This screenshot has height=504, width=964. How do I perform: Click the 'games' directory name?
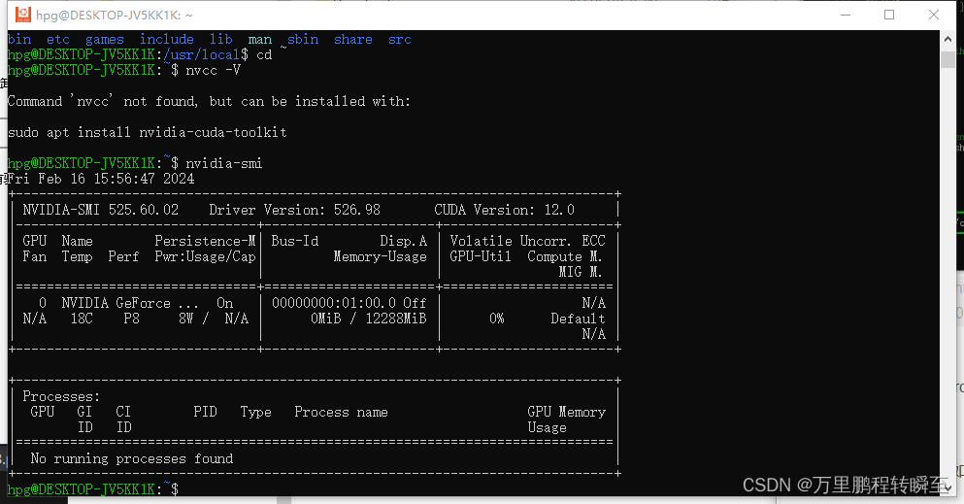coord(105,40)
